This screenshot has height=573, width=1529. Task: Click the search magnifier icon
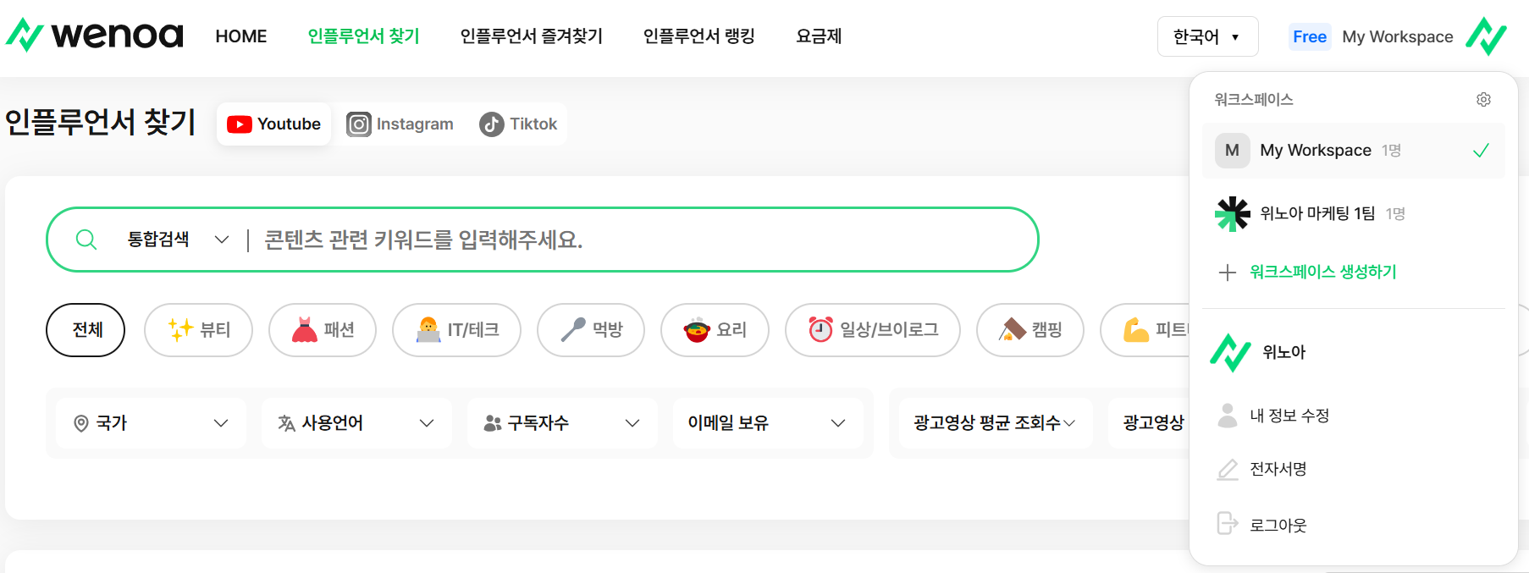click(86, 240)
